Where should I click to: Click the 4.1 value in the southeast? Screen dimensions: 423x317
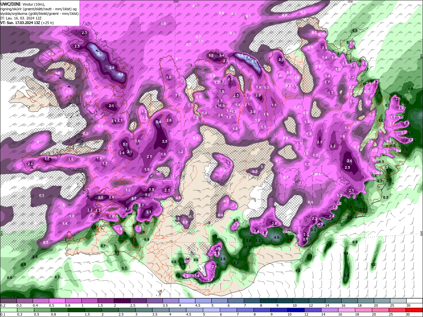tap(320, 225)
